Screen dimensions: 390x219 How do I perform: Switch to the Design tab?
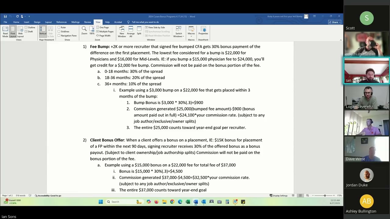37,22
